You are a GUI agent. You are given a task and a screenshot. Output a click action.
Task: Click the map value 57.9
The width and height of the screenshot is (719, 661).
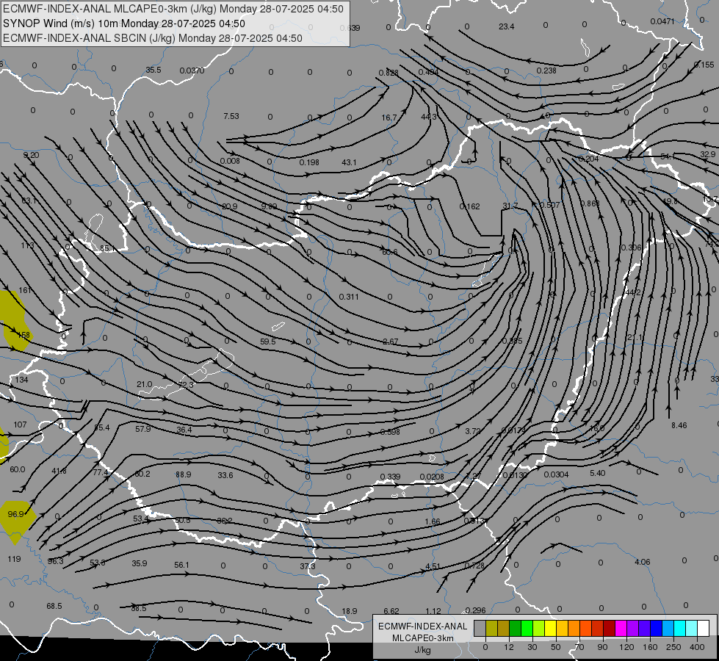[143, 429]
